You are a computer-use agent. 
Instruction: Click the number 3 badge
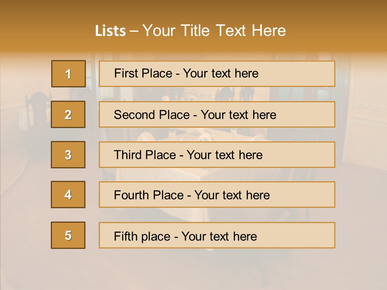(68, 155)
